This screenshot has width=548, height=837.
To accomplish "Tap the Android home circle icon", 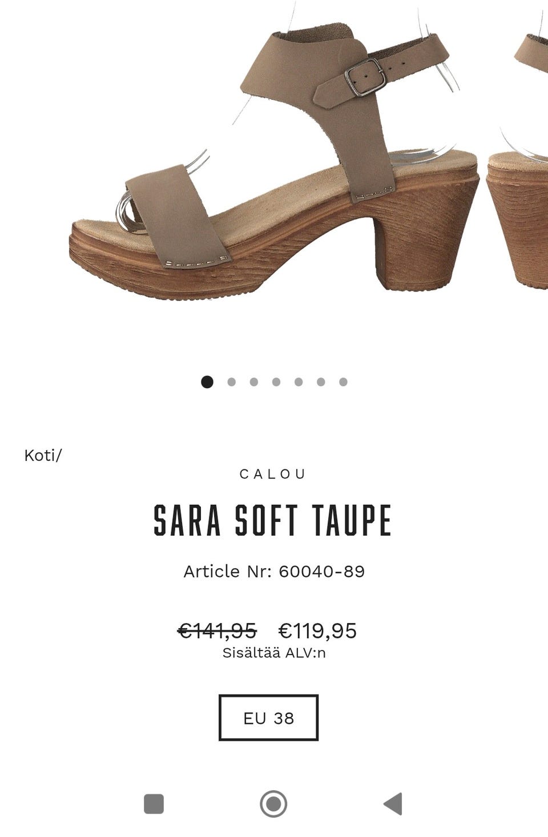I will coord(273,804).
